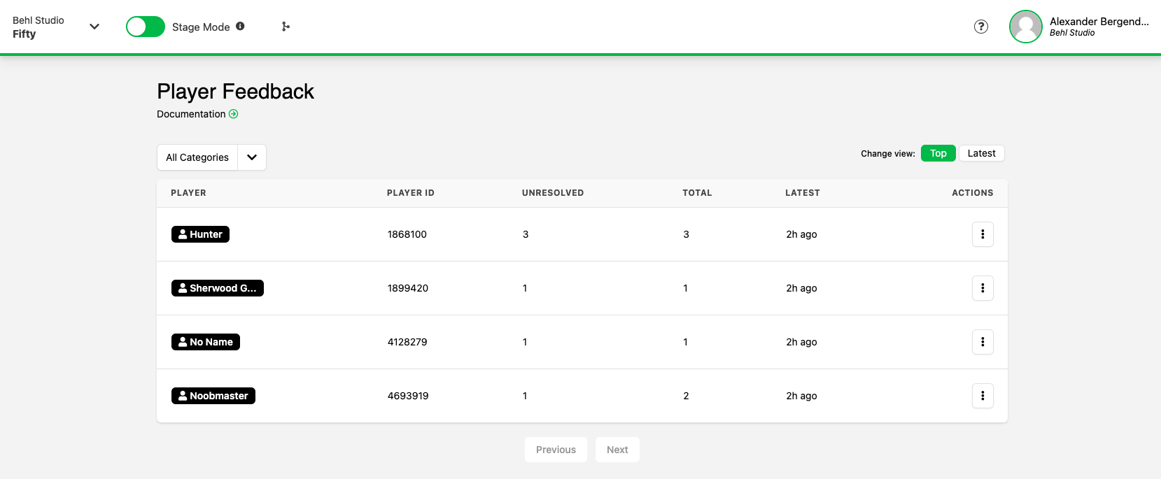Select the Noobmaster player badge

point(213,396)
